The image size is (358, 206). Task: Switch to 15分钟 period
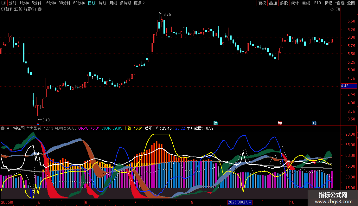[x=50, y=3]
